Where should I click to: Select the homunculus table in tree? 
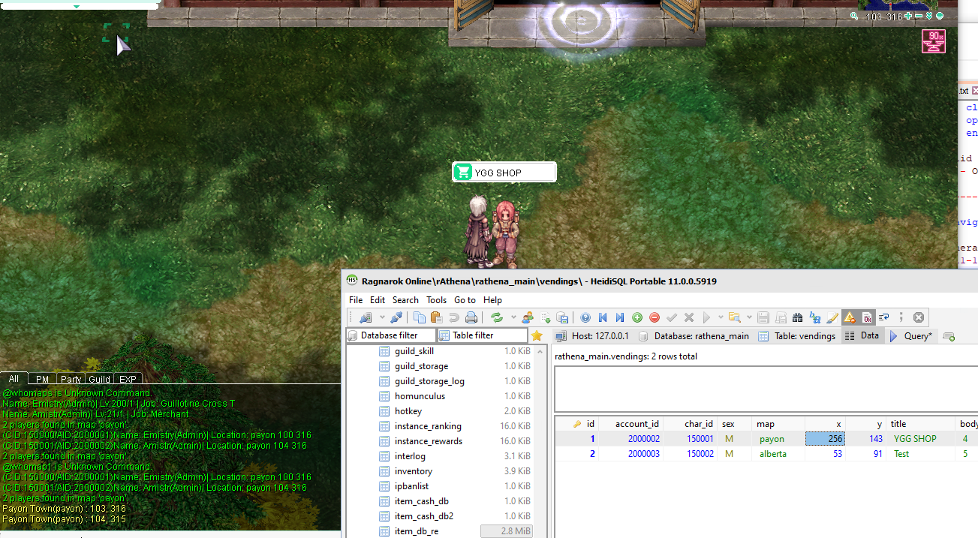coord(420,396)
